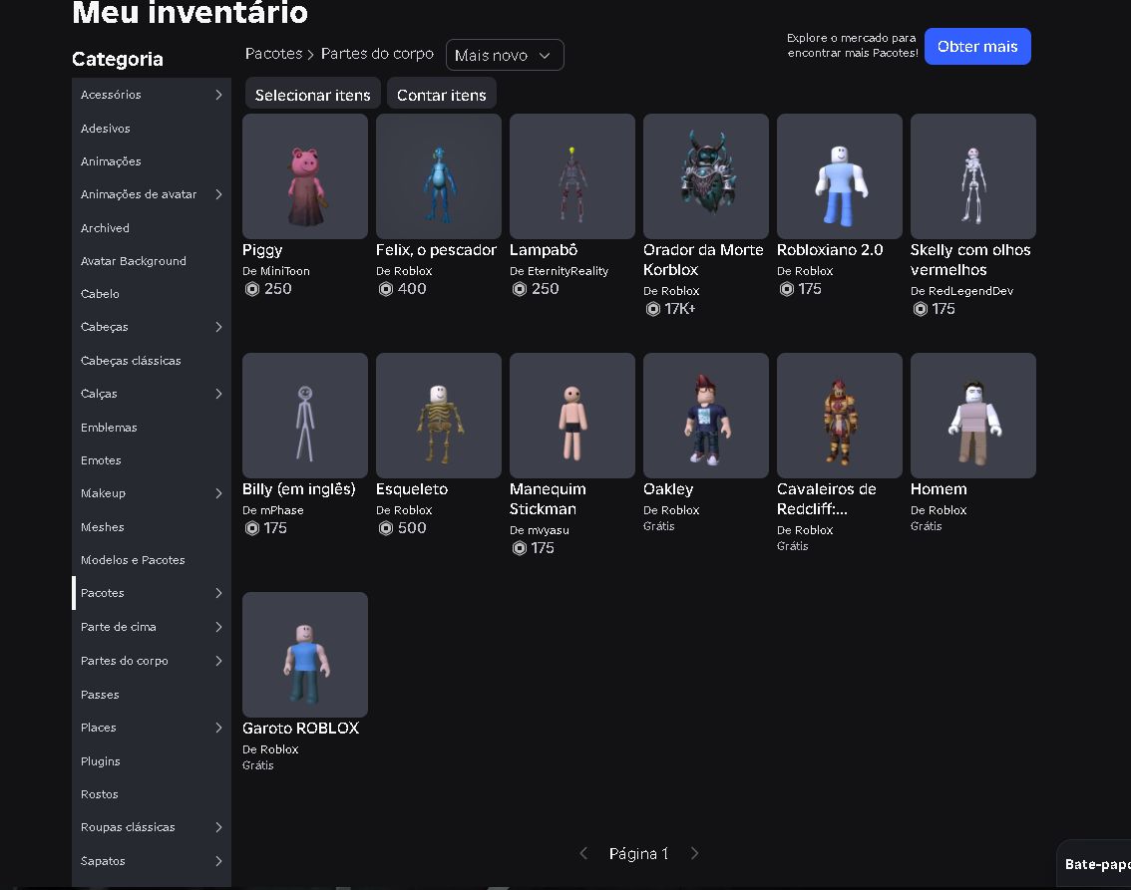This screenshot has height=890, width=1131.
Task: Click the Selecionar itens button
Action: [x=312, y=95]
